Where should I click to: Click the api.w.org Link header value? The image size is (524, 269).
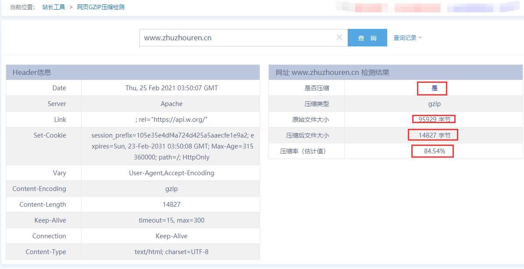[x=171, y=120]
